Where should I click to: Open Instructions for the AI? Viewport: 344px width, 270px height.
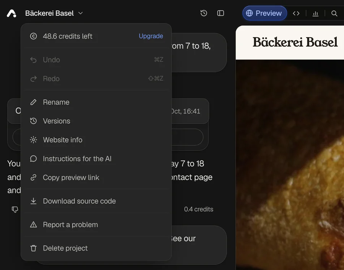coord(96,159)
